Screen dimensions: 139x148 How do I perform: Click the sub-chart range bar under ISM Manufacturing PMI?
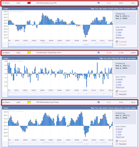(60, 47)
